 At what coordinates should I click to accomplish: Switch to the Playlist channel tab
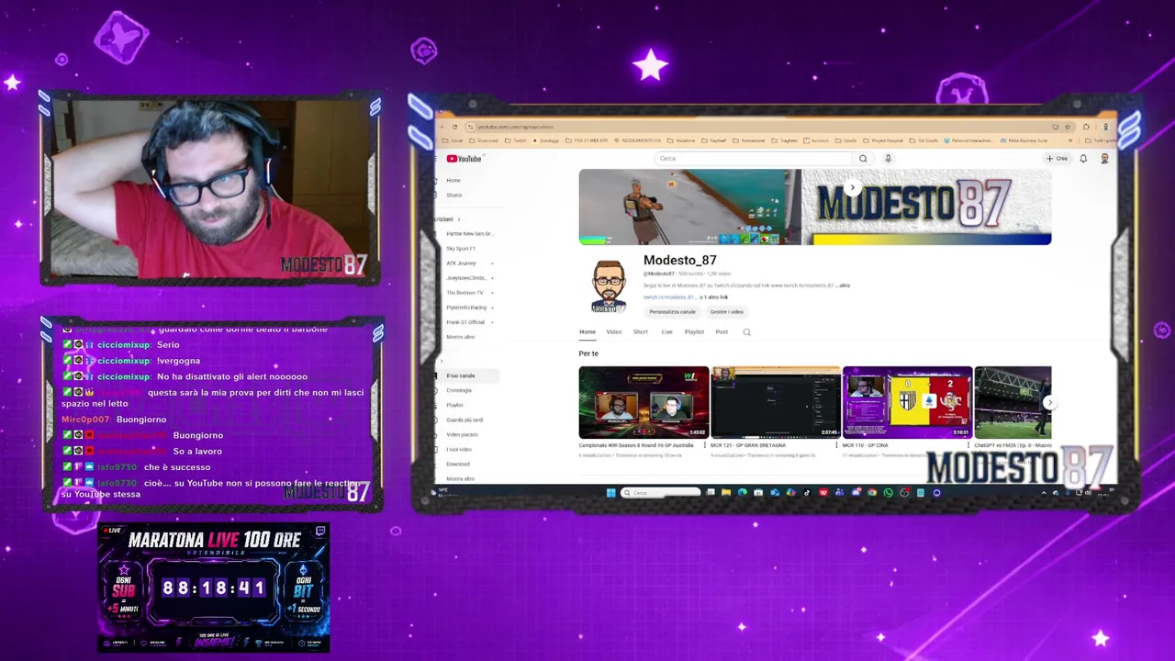(x=694, y=332)
